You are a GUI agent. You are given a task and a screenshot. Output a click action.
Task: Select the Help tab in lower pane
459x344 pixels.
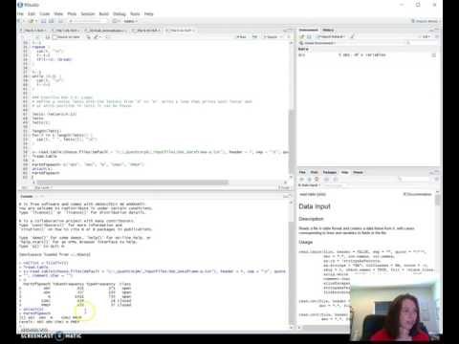pos(345,172)
